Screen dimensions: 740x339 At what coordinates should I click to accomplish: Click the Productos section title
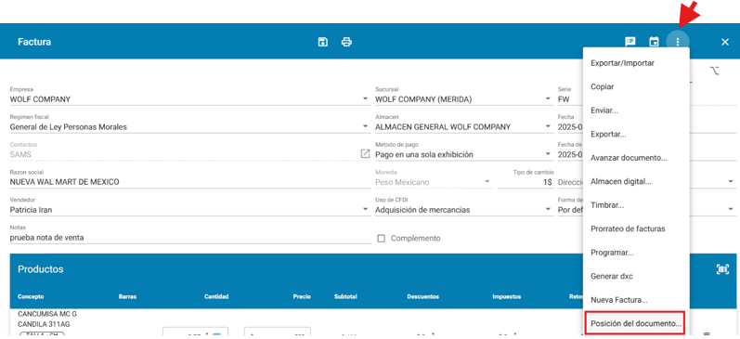point(41,269)
